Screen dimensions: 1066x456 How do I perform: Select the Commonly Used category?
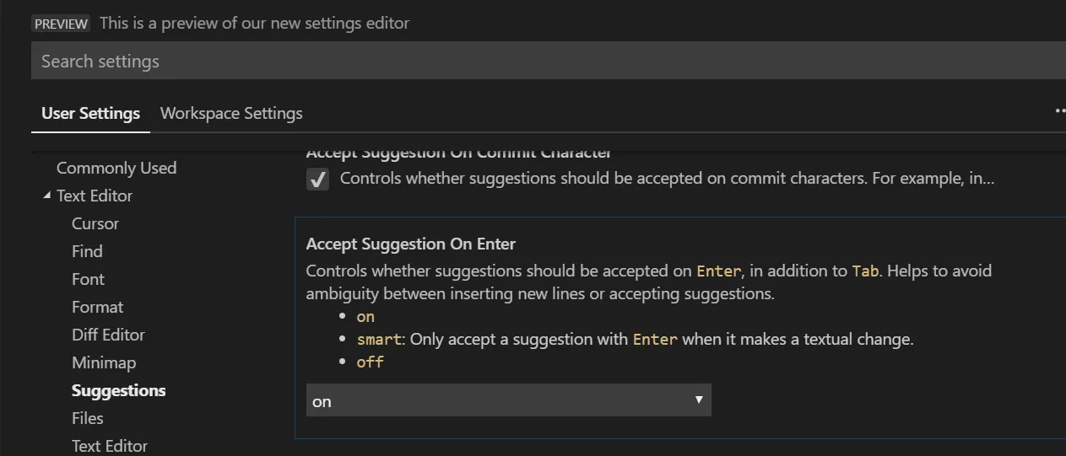click(x=116, y=168)
